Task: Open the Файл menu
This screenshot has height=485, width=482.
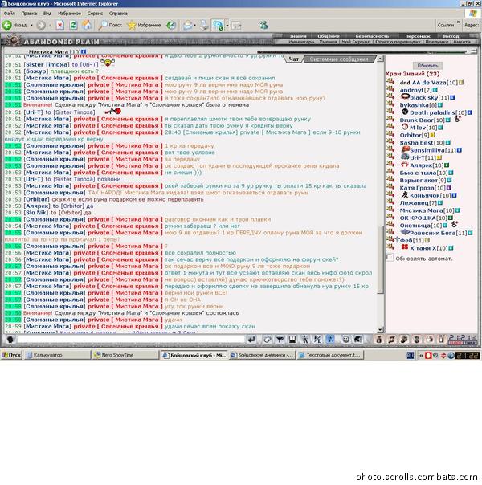Action: click(10, 14)
